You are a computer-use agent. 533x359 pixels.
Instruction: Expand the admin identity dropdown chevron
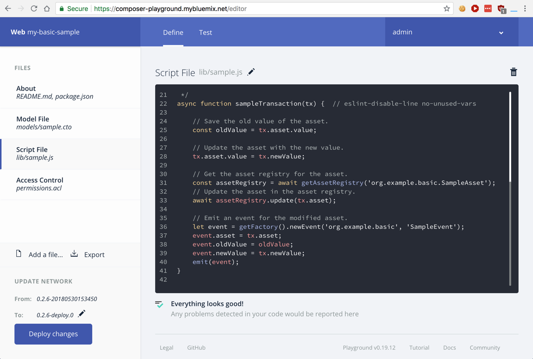501,32
